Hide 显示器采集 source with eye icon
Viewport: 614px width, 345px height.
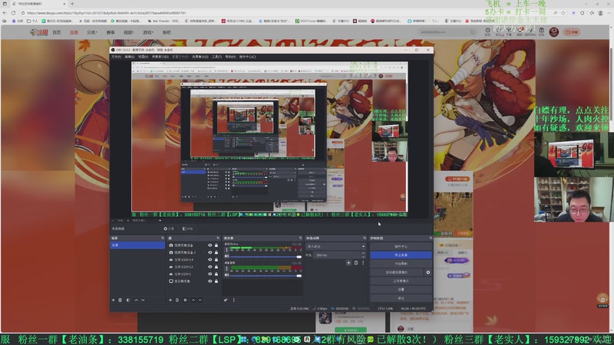click(x=210, y=281)
